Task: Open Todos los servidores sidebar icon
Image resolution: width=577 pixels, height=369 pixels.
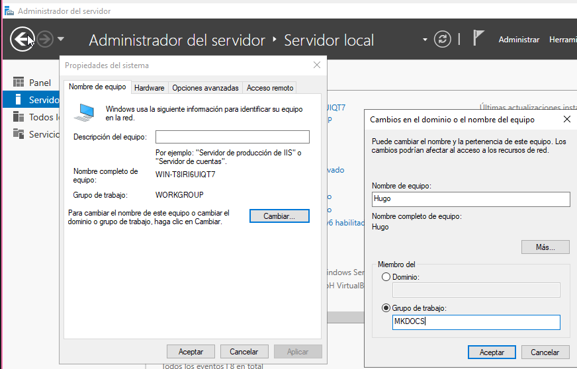Action: tap(19, 117)
